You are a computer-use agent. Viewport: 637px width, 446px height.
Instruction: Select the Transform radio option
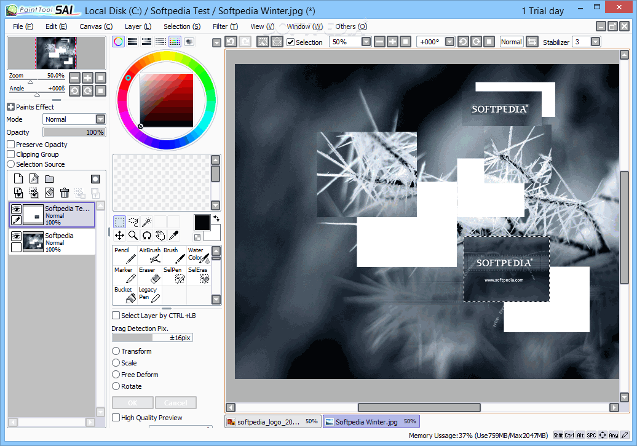tap(116, 351)
